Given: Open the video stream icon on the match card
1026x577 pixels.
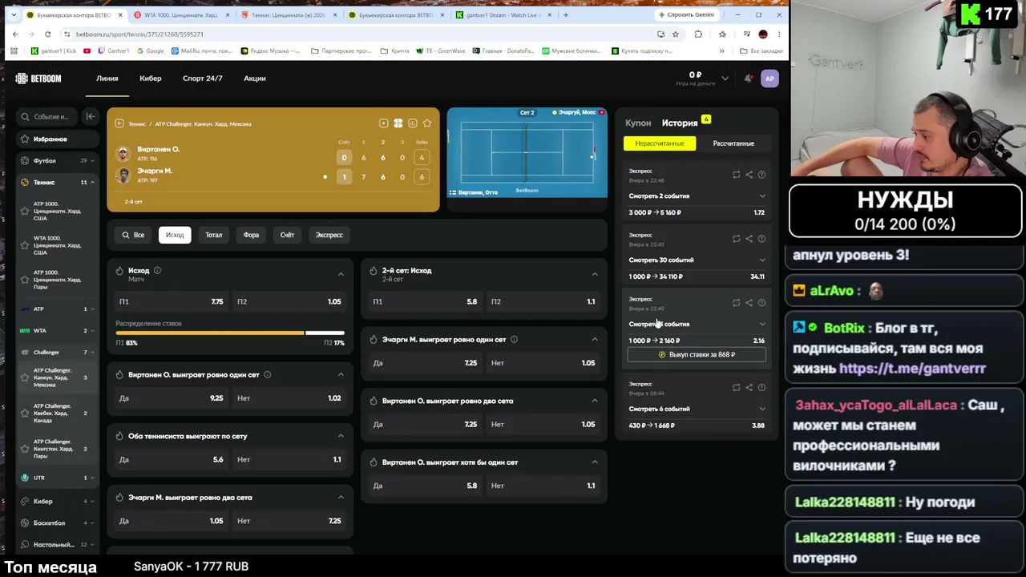Looking at the screenshot, I should point(383,123).
